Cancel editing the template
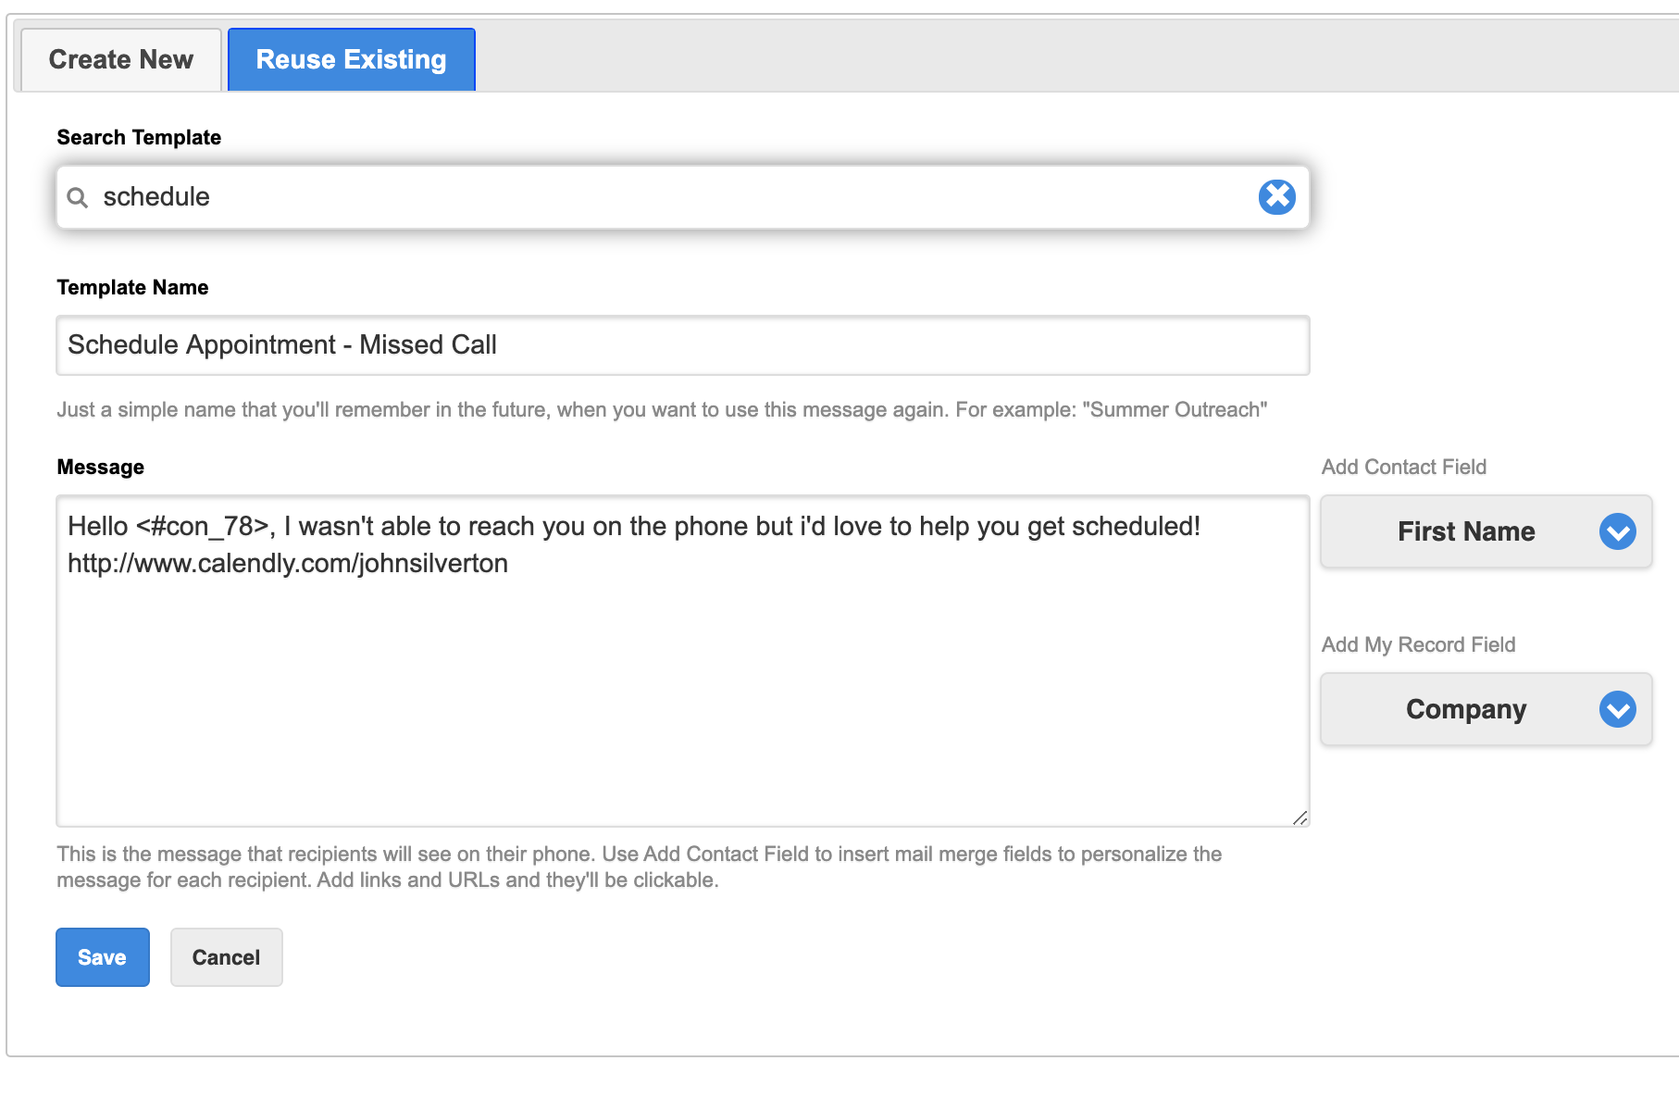The width and height of the screenshot is (1679, 1098). point(227,957)
